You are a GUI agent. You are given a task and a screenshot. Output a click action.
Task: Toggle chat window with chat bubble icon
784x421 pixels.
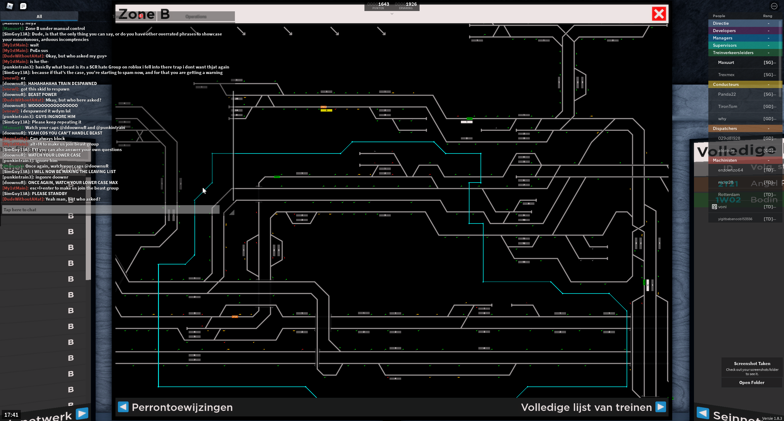click(x=23, y=6)
